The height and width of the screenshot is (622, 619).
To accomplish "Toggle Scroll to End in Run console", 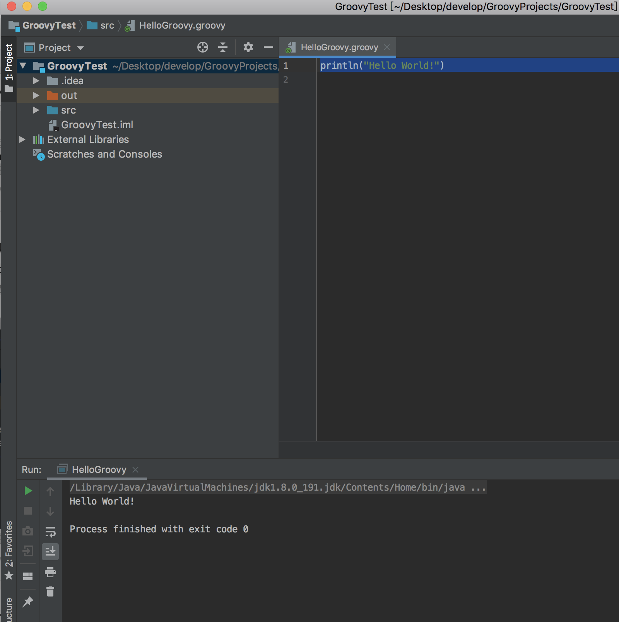I will (x=50, y=551).
